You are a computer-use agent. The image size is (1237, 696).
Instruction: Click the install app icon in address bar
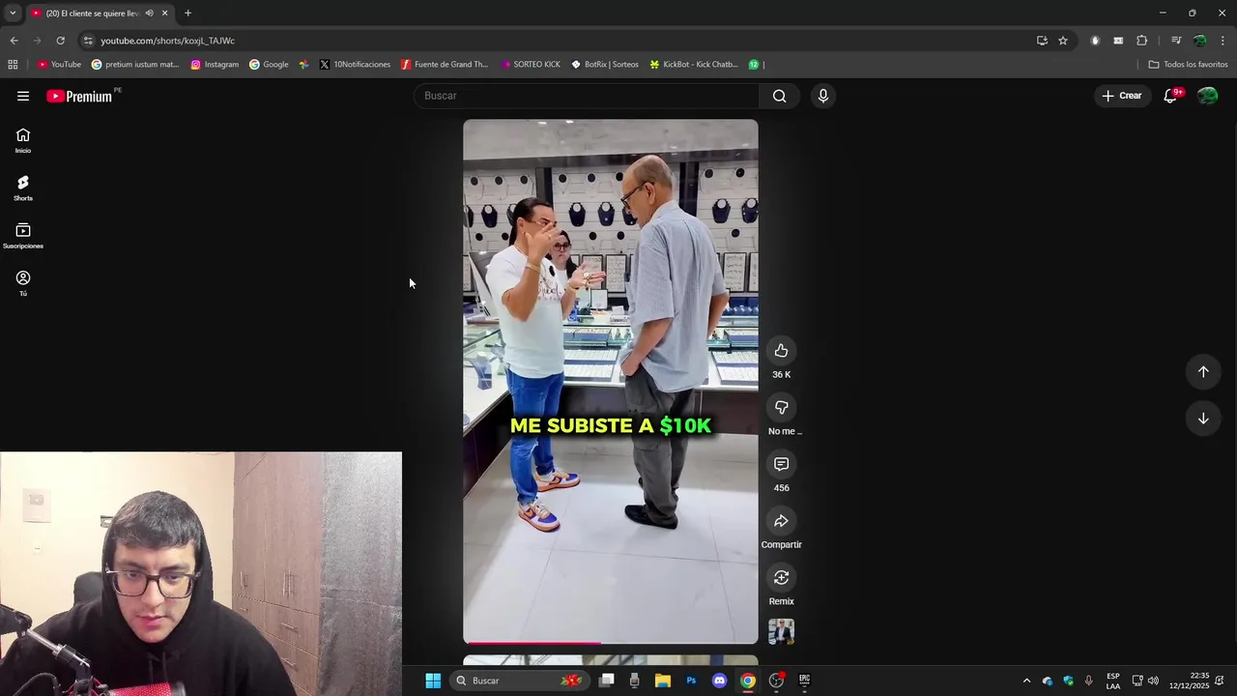point(1042,41)
